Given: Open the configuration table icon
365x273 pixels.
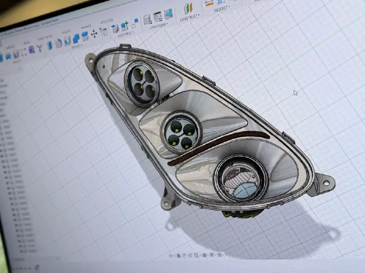Looking at the screenshot, I should 158,17.
